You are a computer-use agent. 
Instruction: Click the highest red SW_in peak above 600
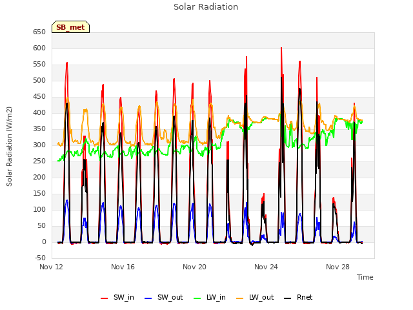[281, 48]
